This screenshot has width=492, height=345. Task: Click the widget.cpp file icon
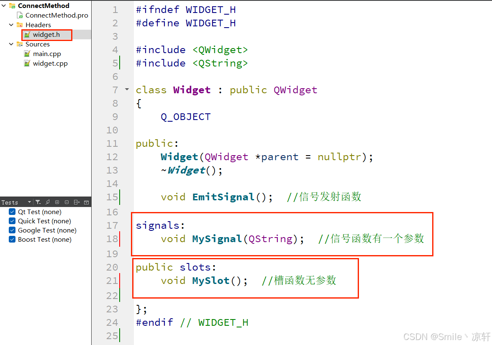pyautogui.click(x=27, y=64)
